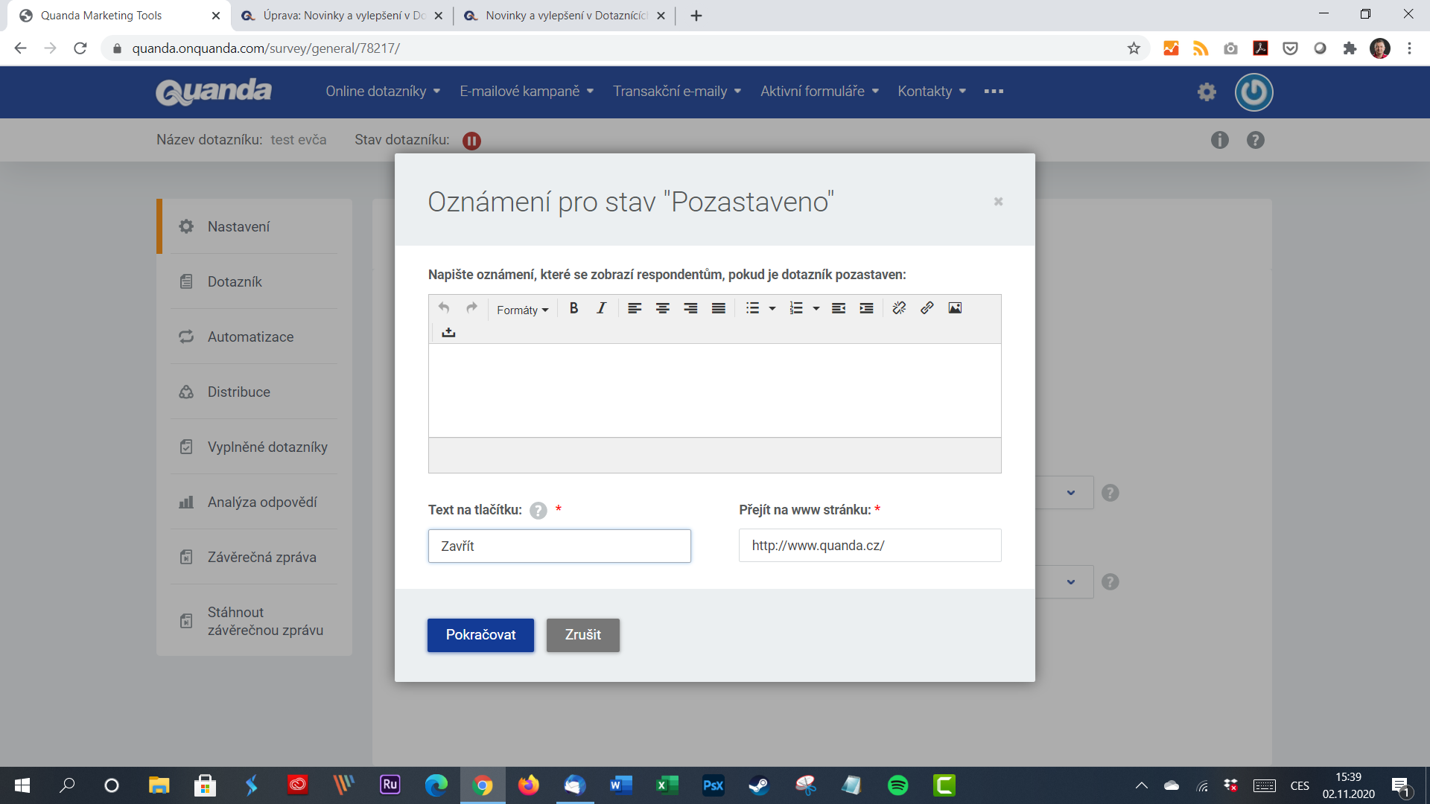1430x804 pixels.
Task: Click the Zavřít button text field
Action: point(559,546)
